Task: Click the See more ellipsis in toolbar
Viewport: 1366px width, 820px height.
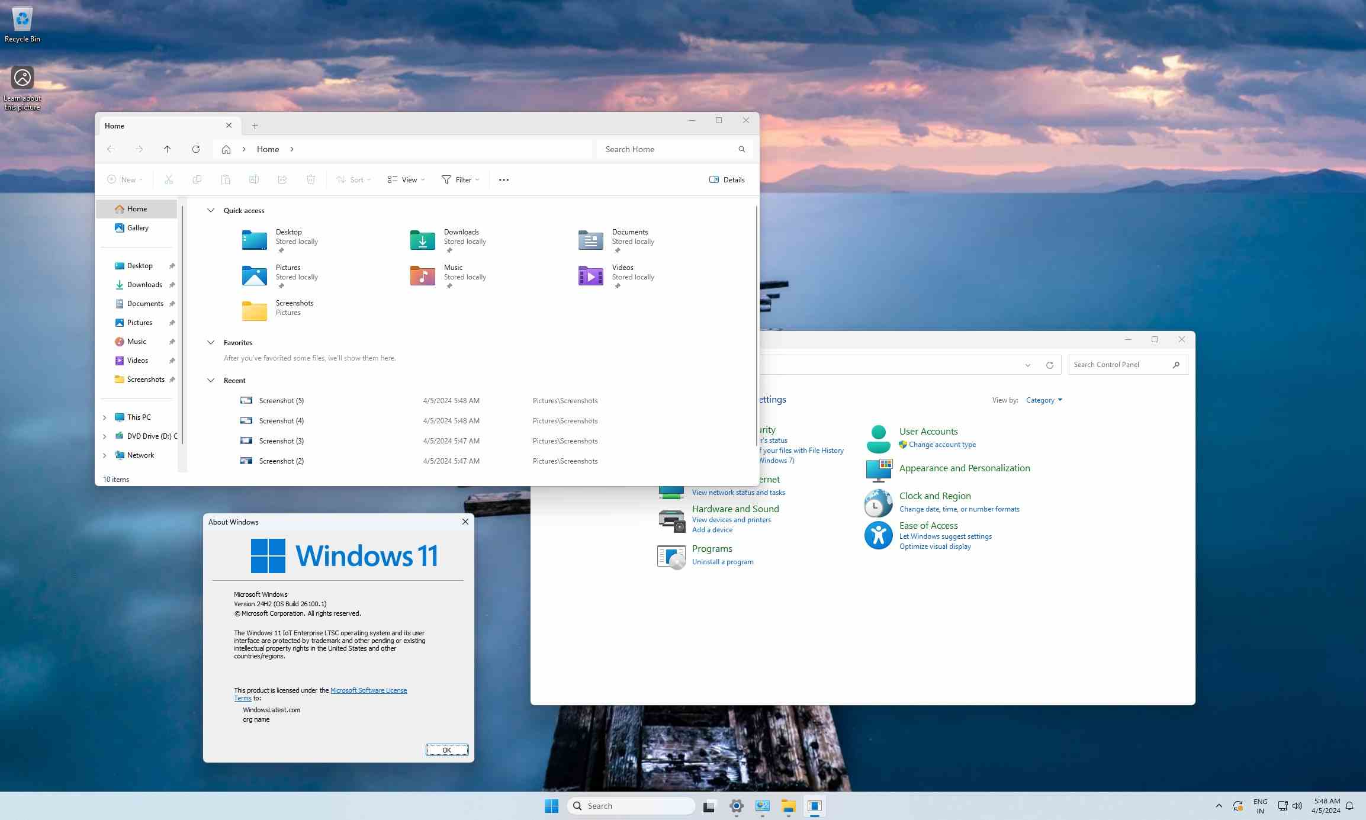Action: pyautogui.click(x=503, y=180)
